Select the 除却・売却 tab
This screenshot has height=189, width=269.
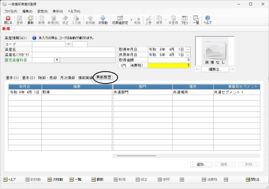(x=47, y=78)
